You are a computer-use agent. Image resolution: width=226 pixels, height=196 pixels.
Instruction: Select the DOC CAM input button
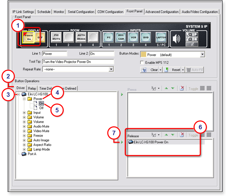[x=121, y=37]
